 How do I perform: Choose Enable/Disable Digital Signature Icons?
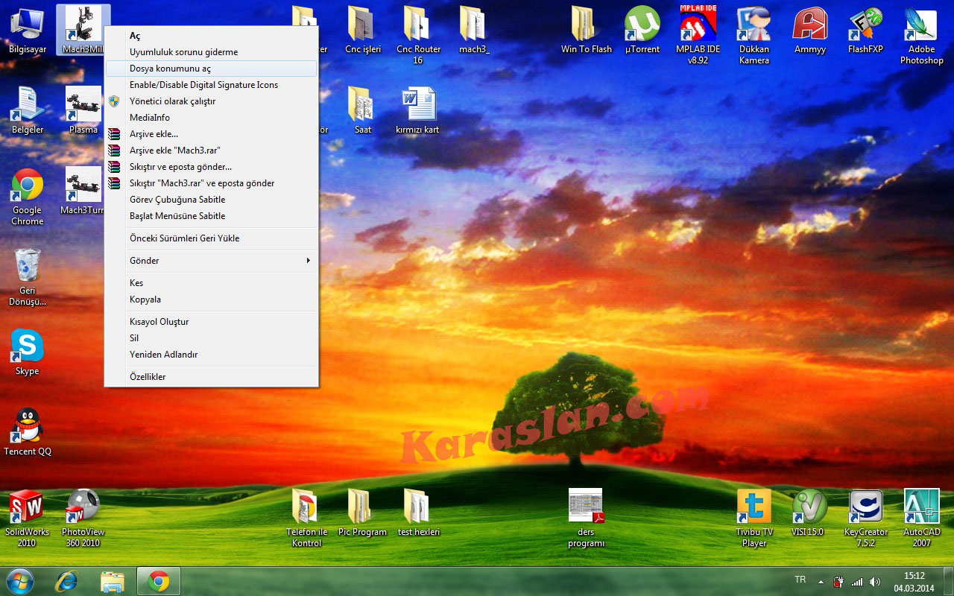[212, 85]
